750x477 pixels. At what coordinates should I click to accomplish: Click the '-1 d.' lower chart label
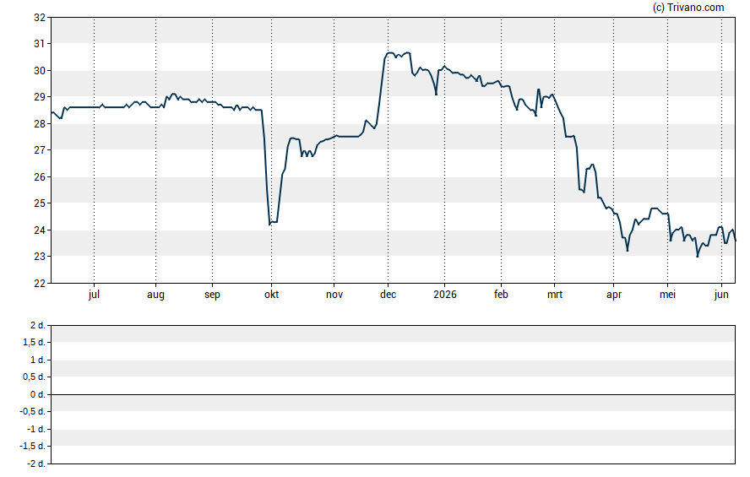click(36, 429)
